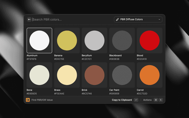The width and height of the screenshot is (189, 118).
Task: Select the Aluminum color swatch
Action: click(x=39, y=40)
